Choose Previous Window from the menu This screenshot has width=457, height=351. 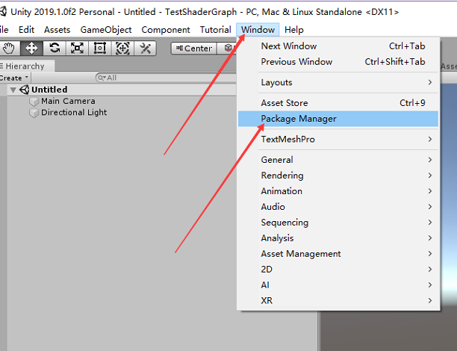338,62
